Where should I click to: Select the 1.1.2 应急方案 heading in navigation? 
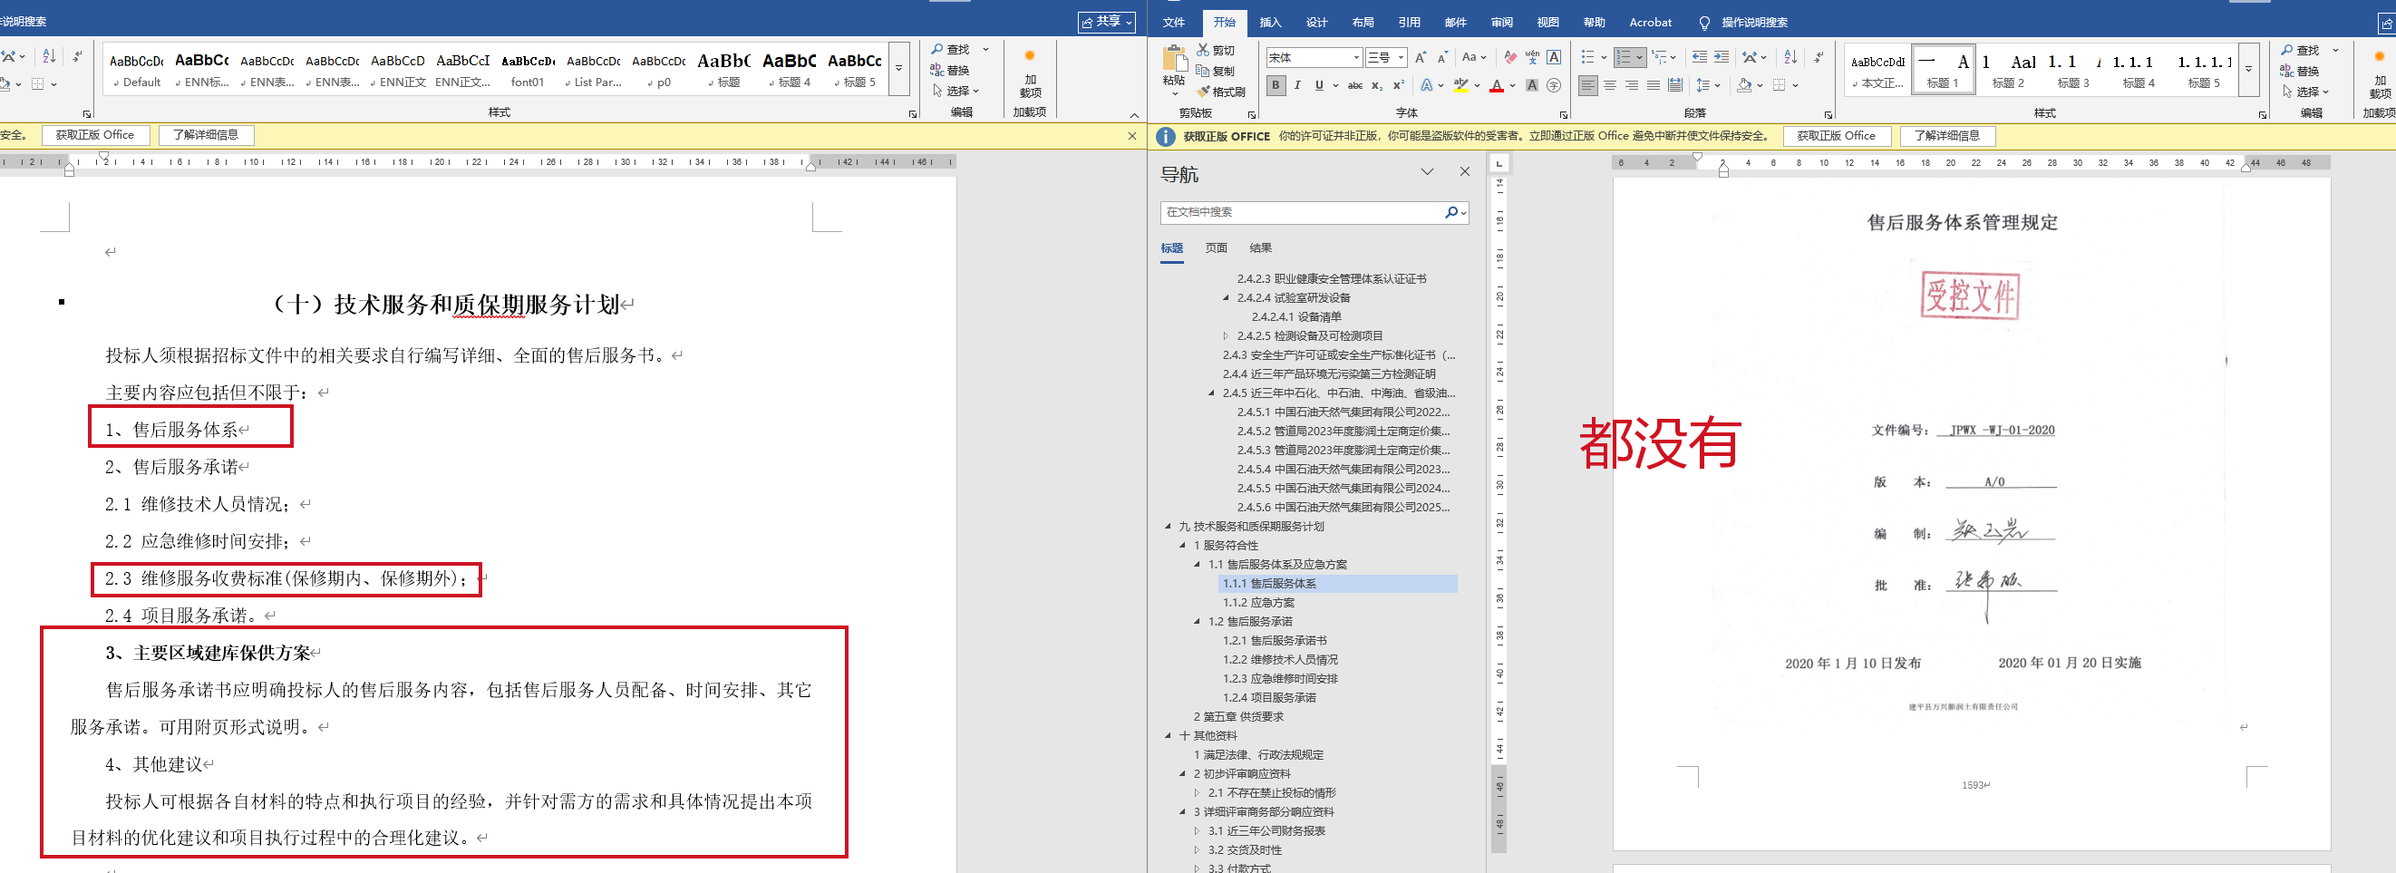1258,603
